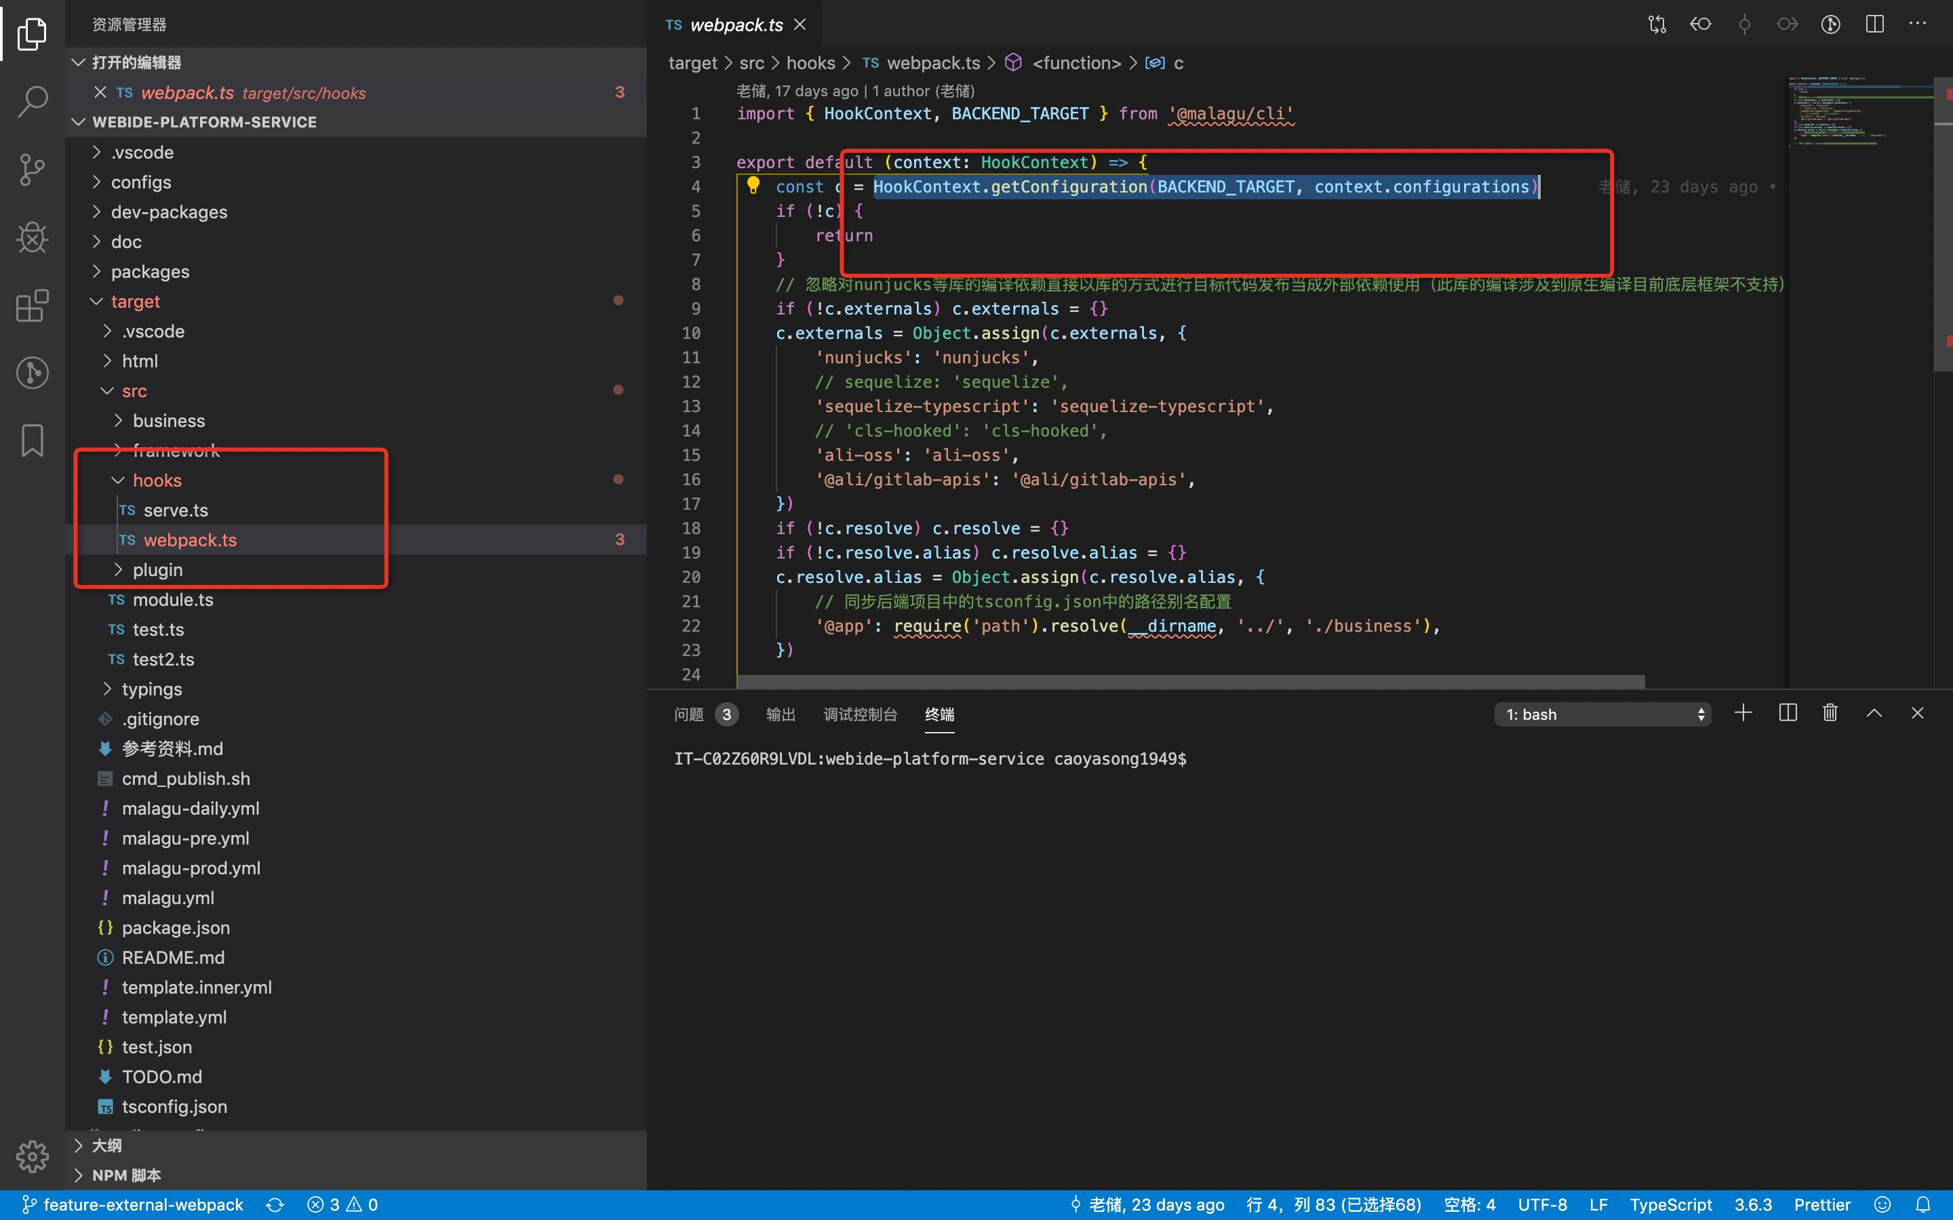
Task: Open the Search view in activity bar
Action: [33, 102]
